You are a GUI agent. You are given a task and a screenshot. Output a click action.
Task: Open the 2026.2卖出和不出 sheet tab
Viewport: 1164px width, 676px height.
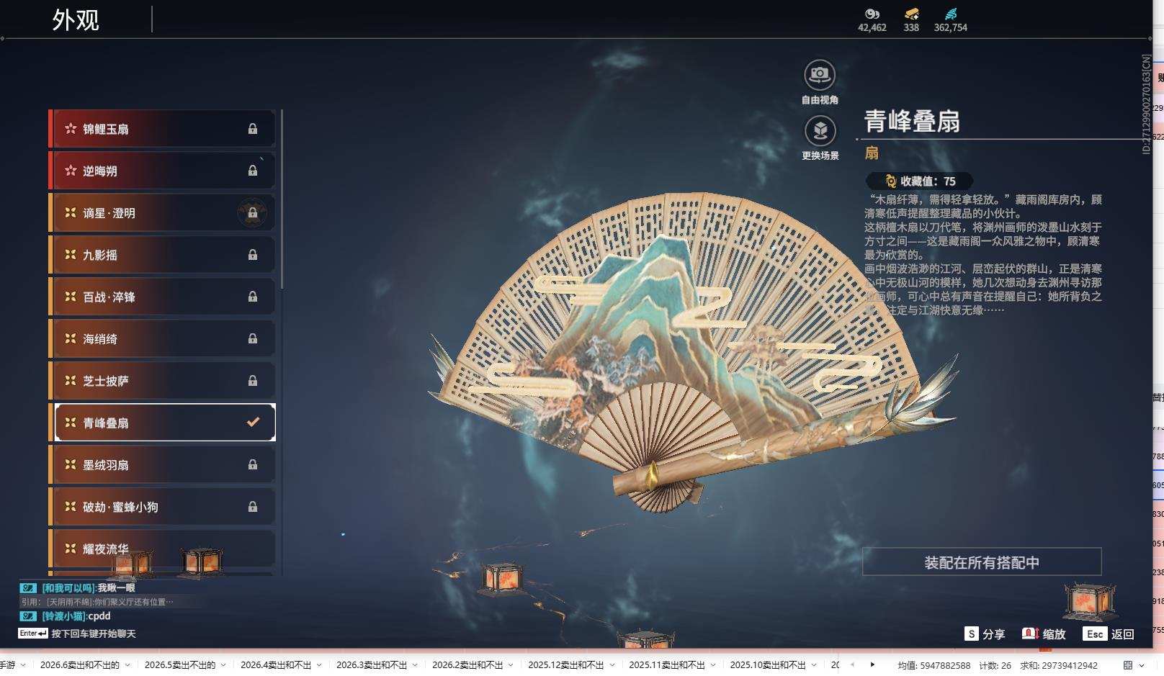pyautogui.click(x=467, y=665)
